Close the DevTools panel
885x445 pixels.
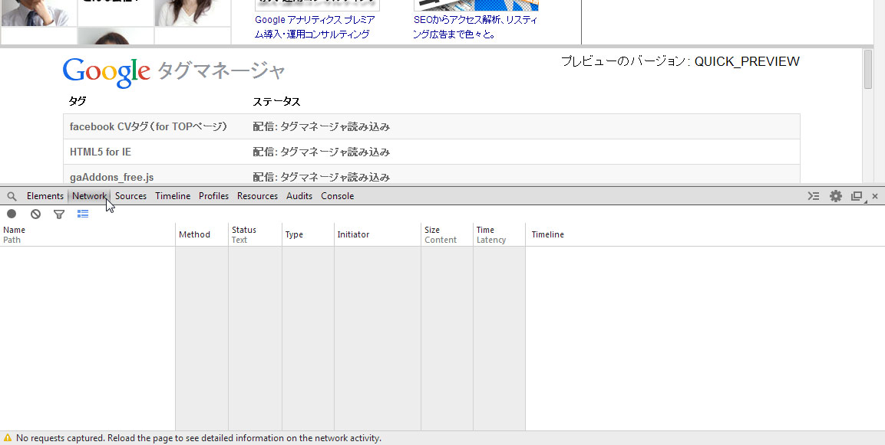(x=875, y=196)
